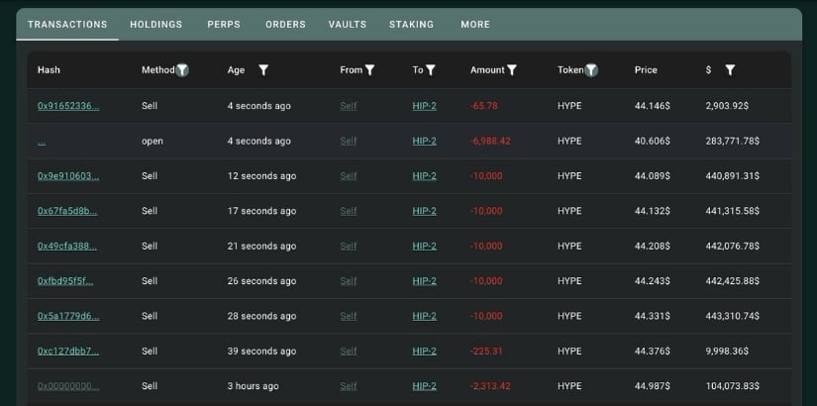Open transaction hash 0x91652336
Image resolution: width=817 pixels, height=406 pixels.
[68, 106]
